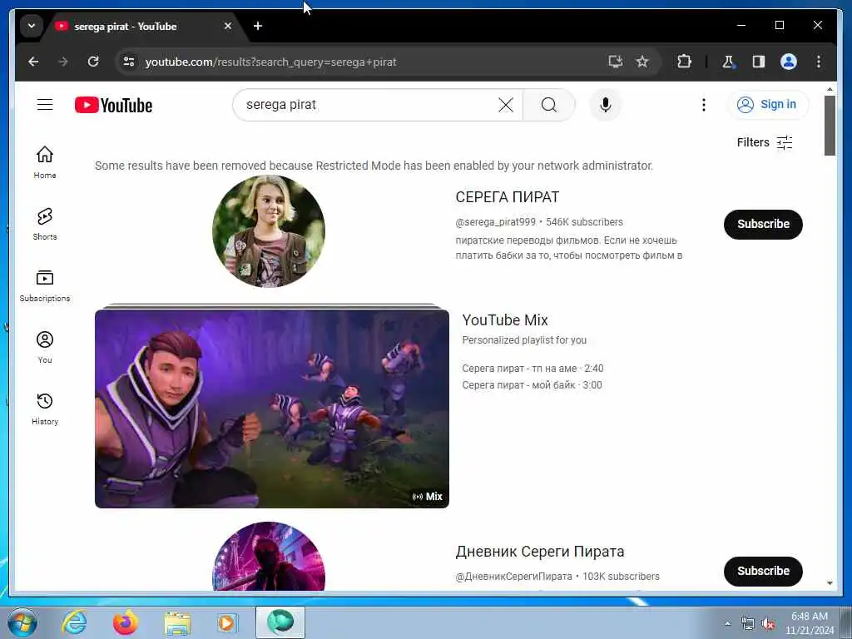The height and width of the screenshot is (639, 852).
Task: Go to Home in the sidebar
Action: 45,162
